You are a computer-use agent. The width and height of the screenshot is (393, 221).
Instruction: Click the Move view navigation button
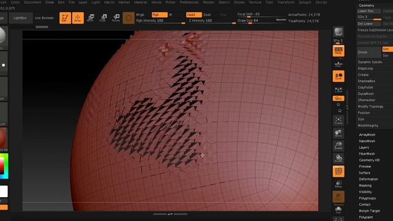pos(338,133)
